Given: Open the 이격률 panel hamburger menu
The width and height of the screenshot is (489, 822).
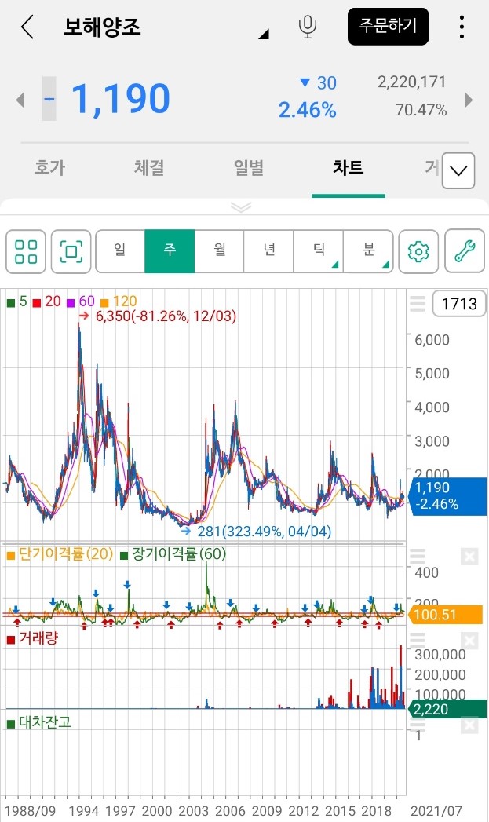Looking at the screenshot, I should pyautogui.click(x=418, y=556).
